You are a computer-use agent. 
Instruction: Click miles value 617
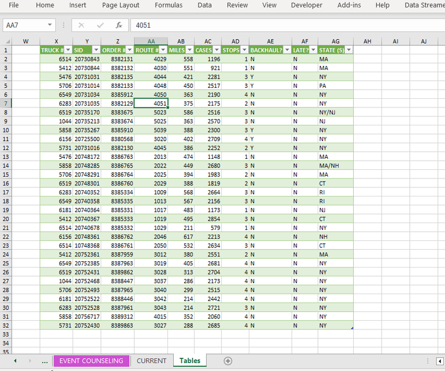pos(181,236)
